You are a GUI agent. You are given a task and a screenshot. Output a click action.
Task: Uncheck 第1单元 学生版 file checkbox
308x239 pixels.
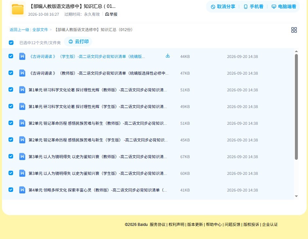point(11,106)
